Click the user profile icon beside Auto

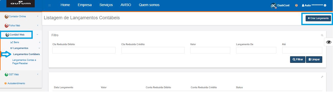pos(303,5)
